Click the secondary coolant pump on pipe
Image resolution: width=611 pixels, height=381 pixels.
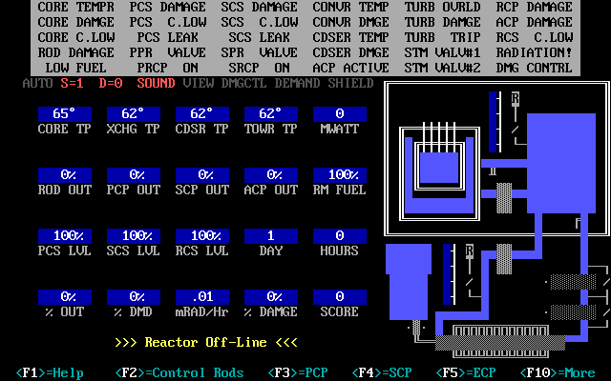[x=504, y=259]
